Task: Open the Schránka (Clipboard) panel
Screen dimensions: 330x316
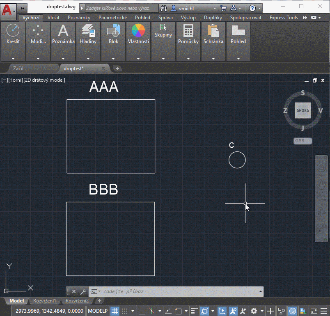Action: click(x=213, y=34)
